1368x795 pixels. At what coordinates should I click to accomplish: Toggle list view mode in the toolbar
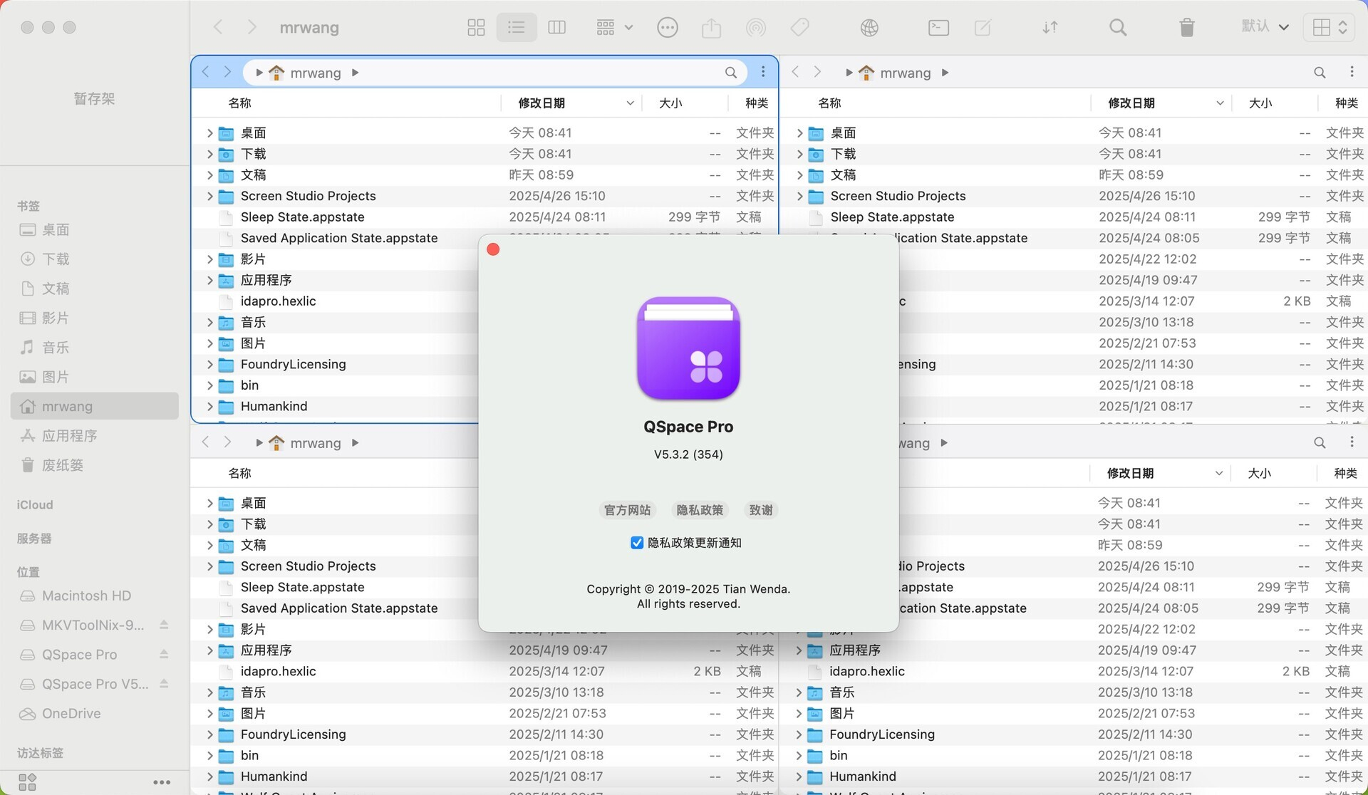(x=516, y=27)
